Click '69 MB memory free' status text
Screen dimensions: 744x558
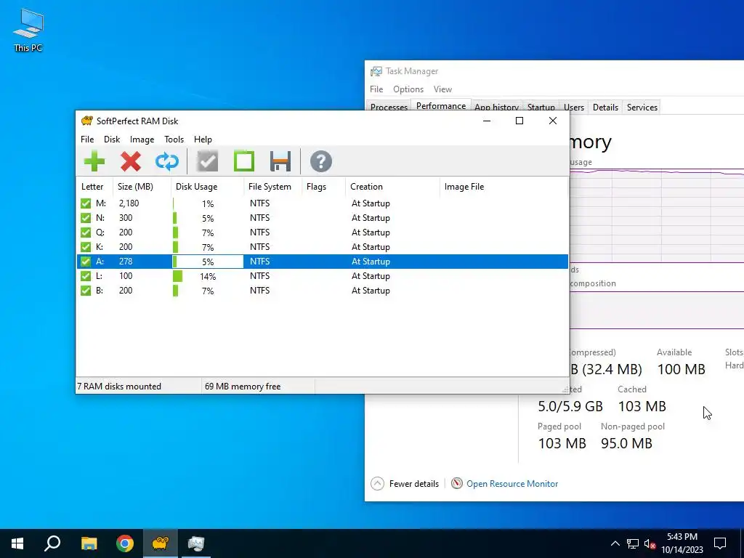click(x=243, y=387)
